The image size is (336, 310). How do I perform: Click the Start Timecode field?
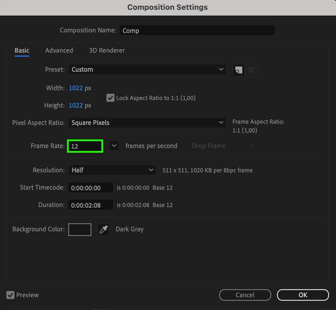point(91,188)
